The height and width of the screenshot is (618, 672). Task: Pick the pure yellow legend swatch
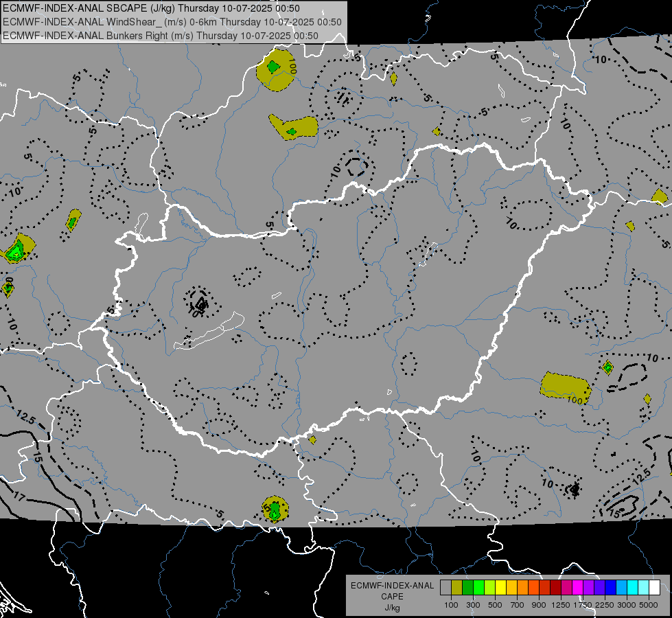pos(501,587)
